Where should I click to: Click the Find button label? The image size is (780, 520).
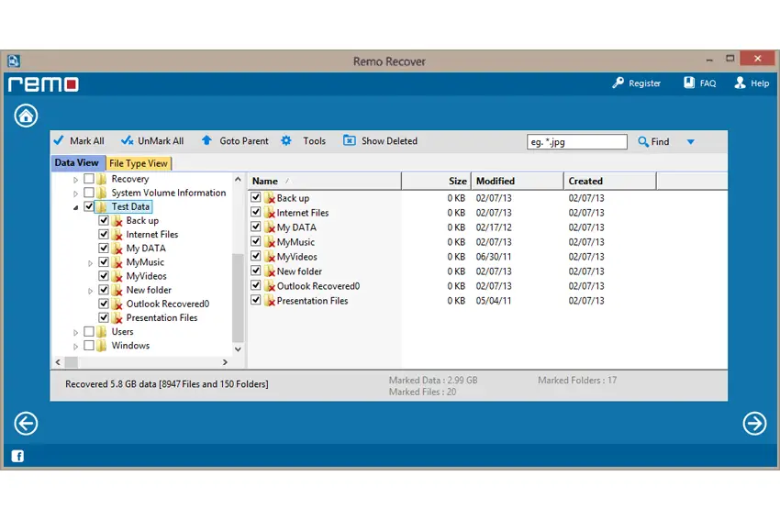point(660,141)
